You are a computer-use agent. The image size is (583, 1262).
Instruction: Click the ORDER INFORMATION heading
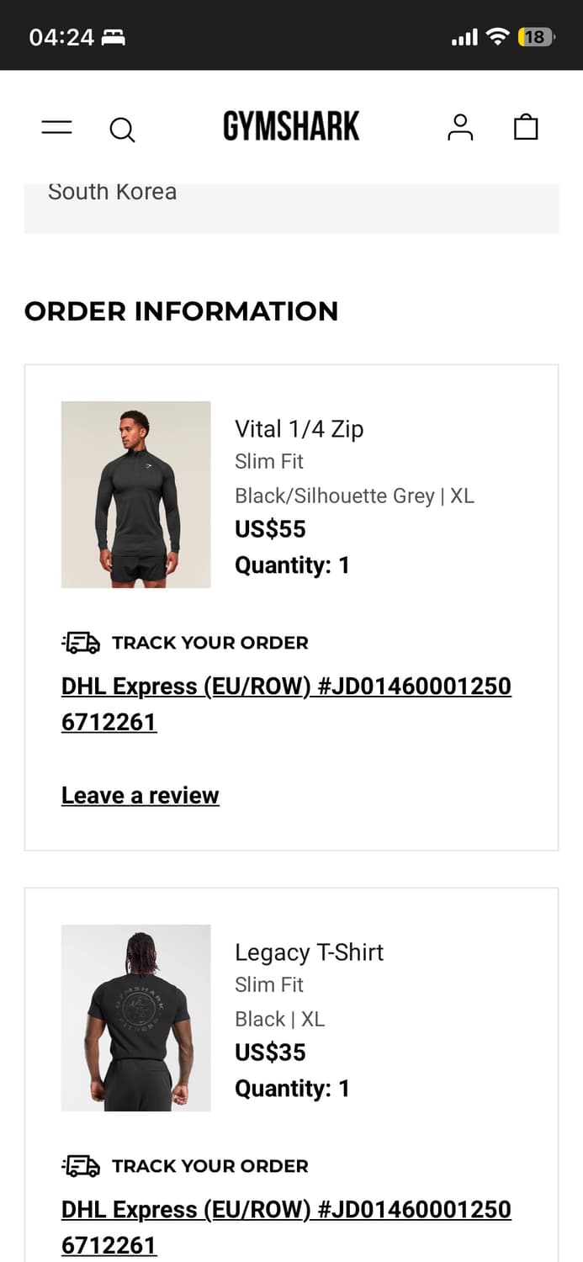tap(181, 311)
